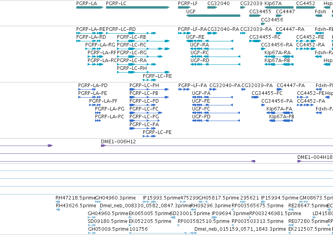The height and width of the screenshot is (235, 333).
Task: Open EST SD23001.5prime
Action: click(x=173, y=217)
